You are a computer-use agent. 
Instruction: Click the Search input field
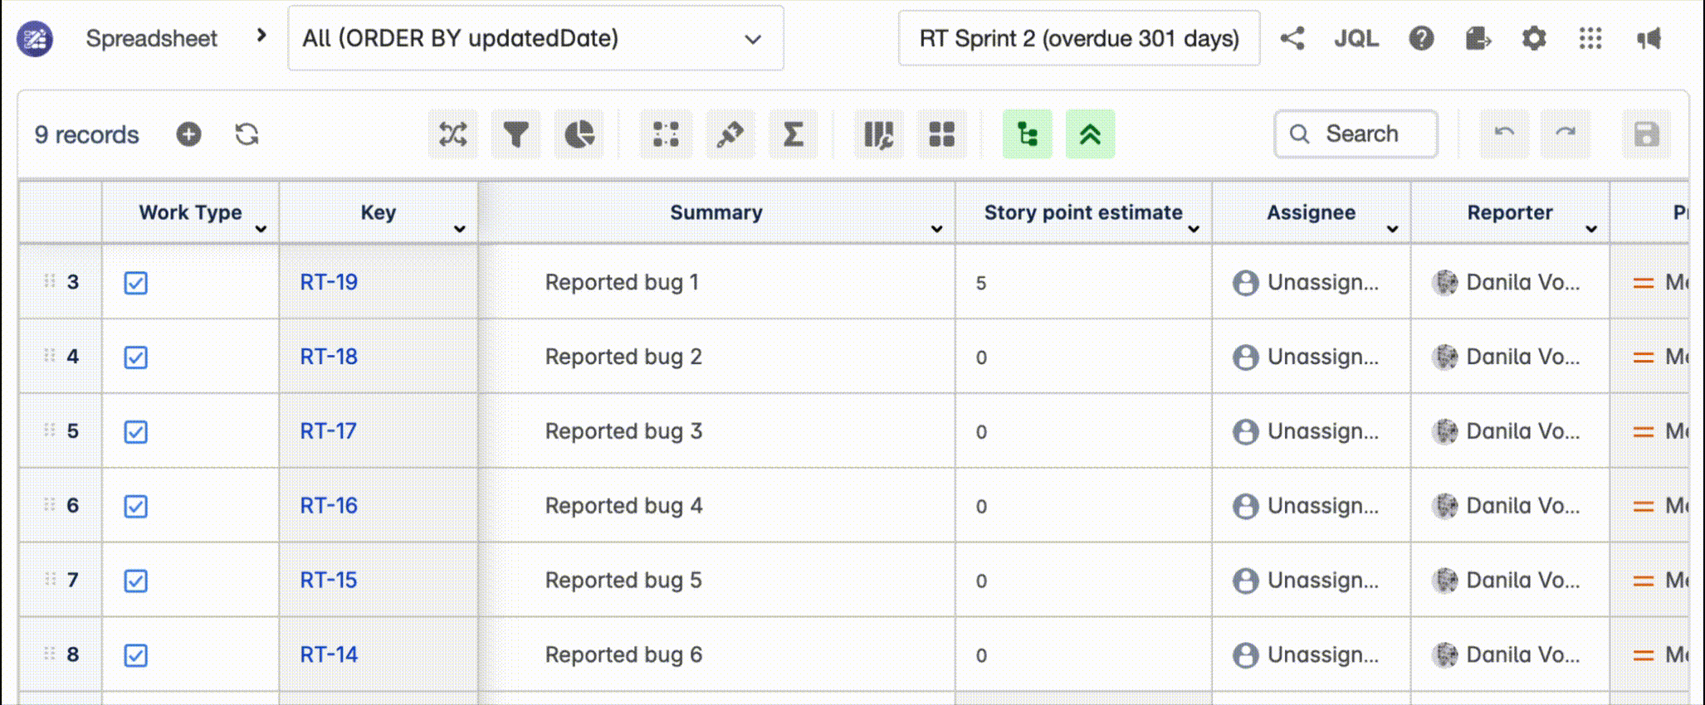(x=1356, y=134)
